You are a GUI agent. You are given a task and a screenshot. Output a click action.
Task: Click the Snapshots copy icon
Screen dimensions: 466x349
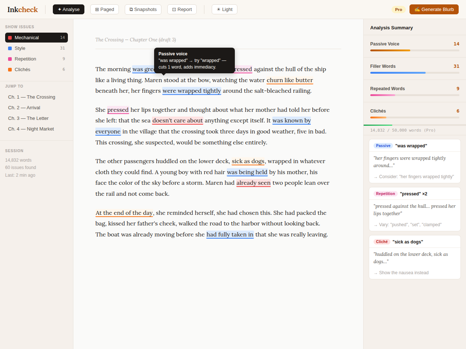point(131,9)
